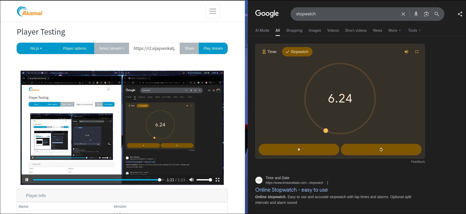Click the Player Info panel header
Screen dimensions: 466x214
coord(122,196)
